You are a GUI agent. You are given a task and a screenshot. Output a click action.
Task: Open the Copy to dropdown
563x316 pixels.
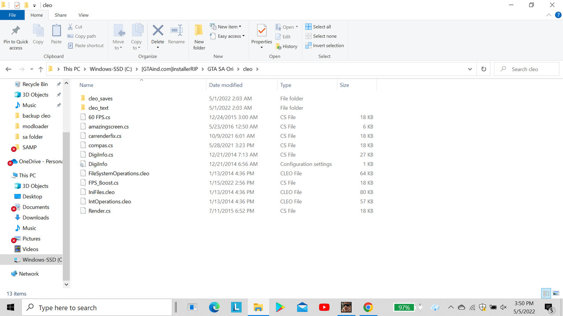[137, 37]
